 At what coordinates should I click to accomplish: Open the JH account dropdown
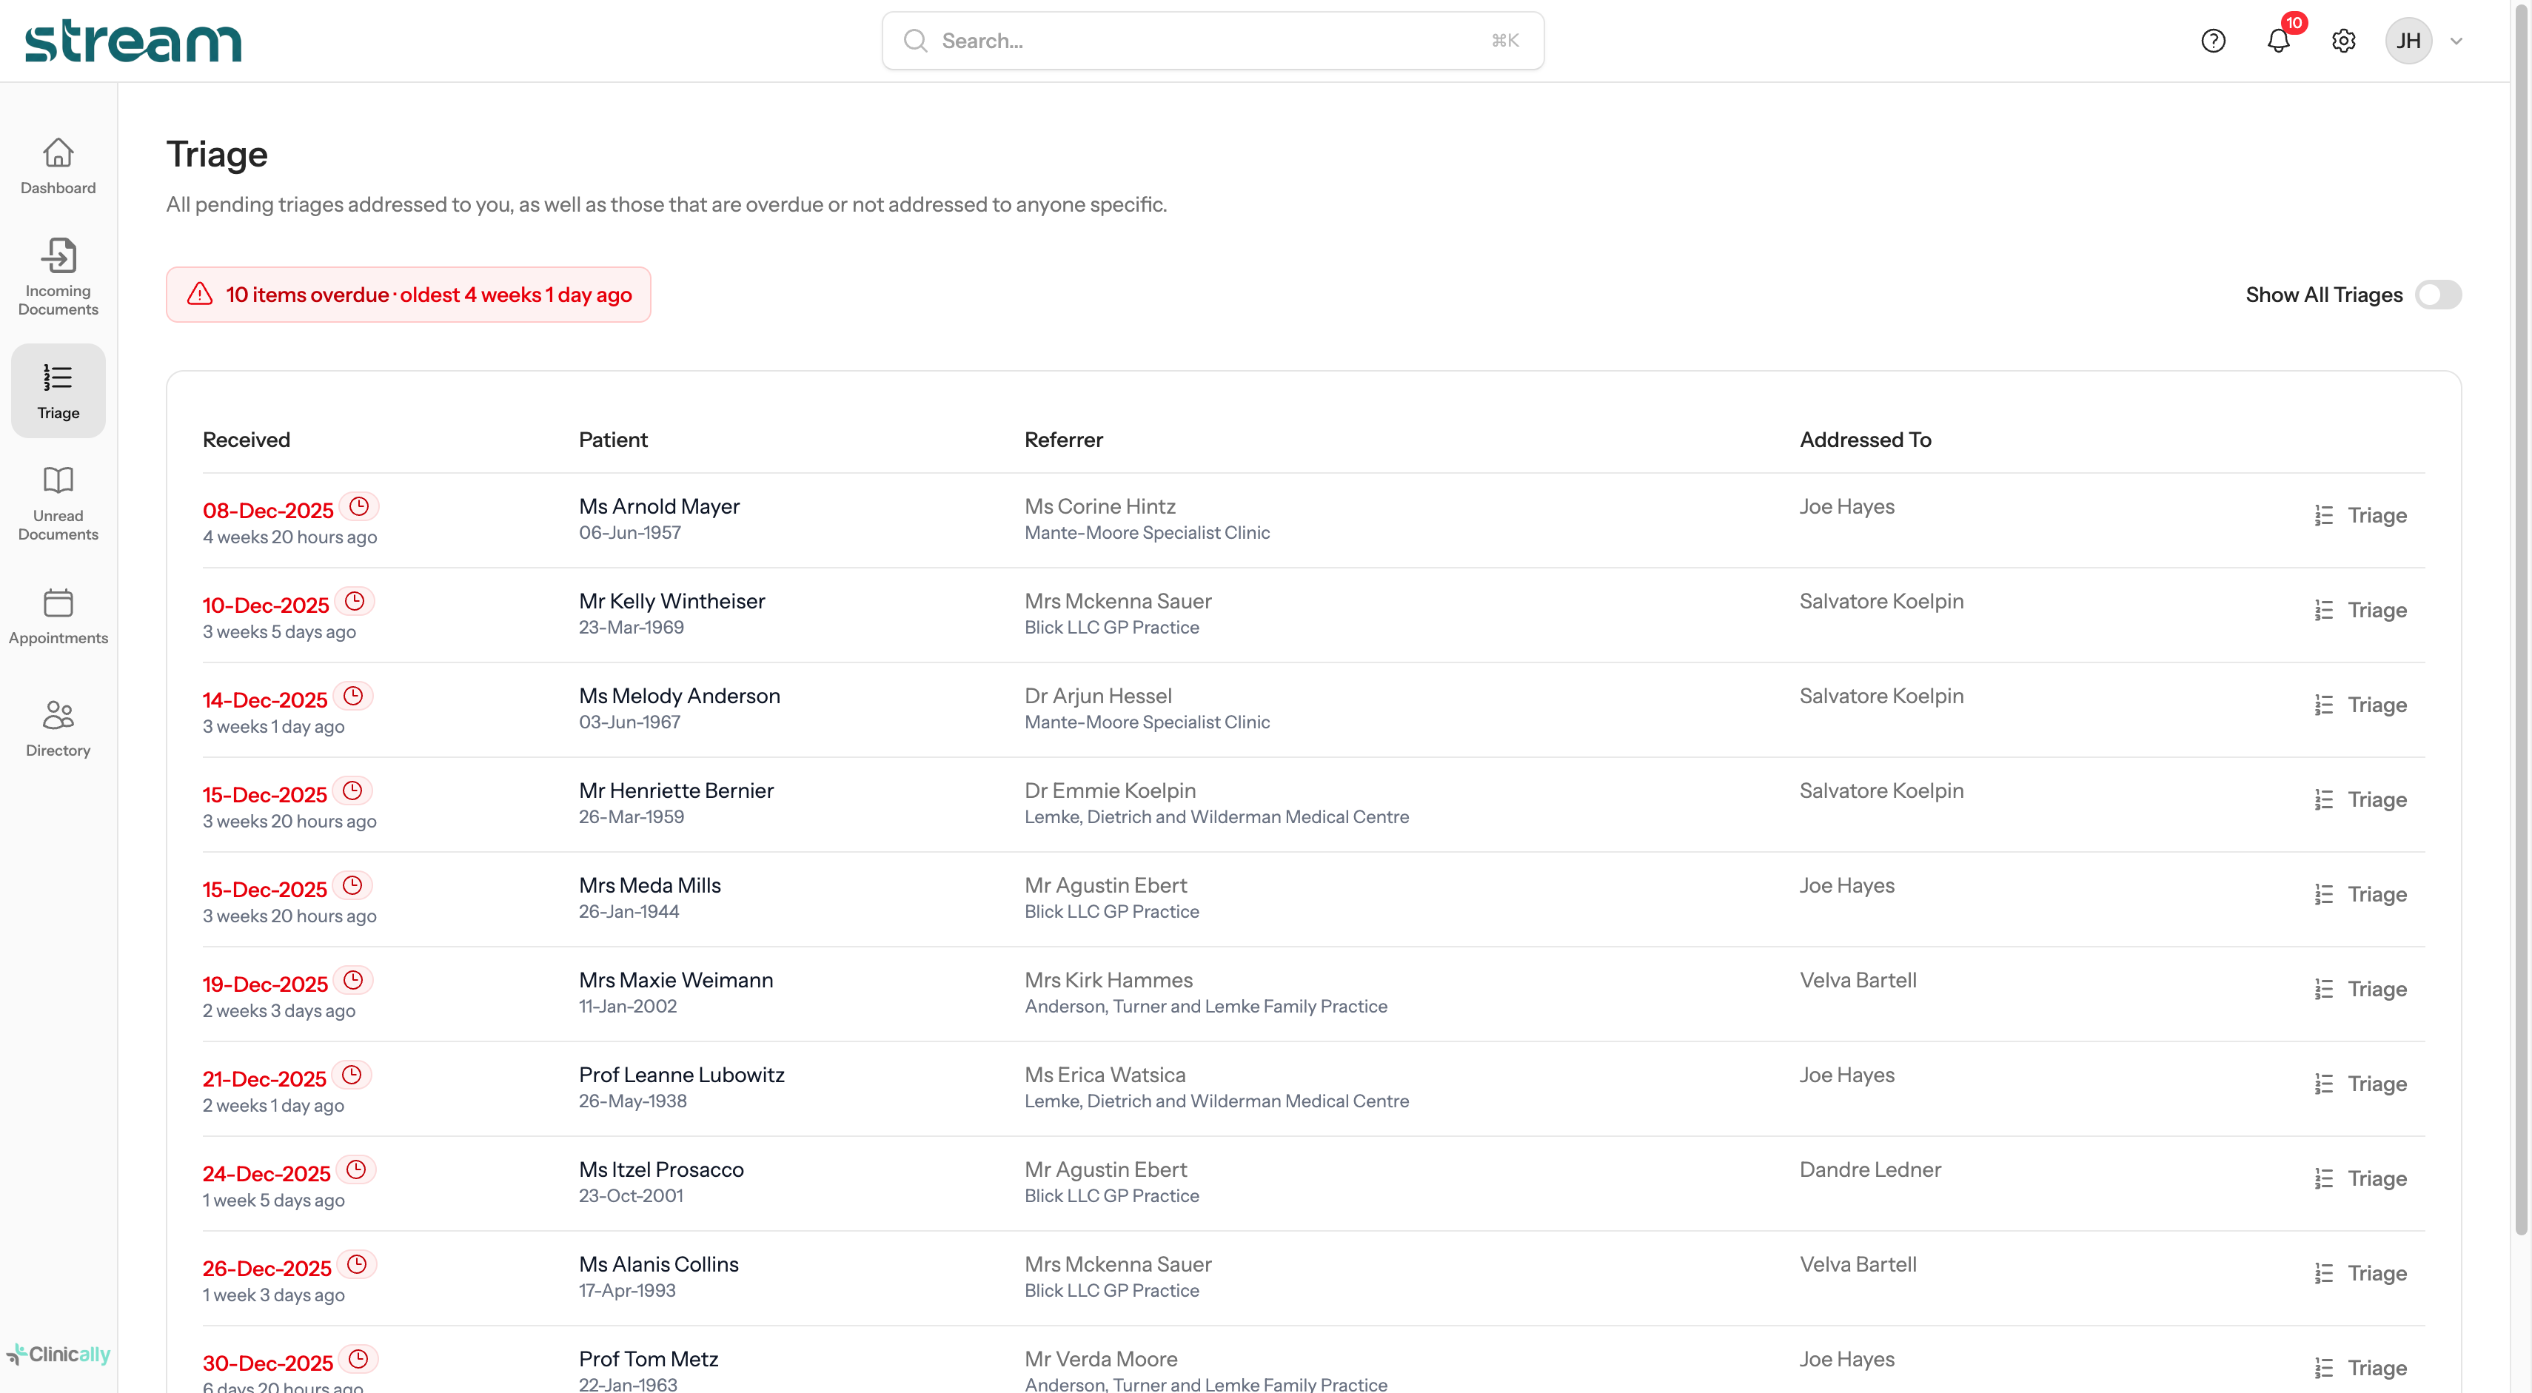pyautogui.click(x=2408, y=40)
